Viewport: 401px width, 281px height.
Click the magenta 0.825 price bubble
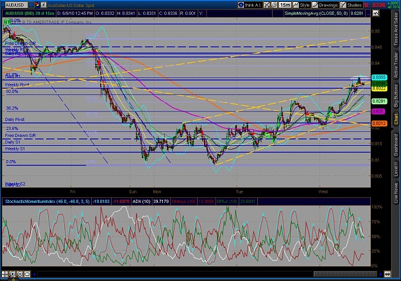tap(378, 111)
